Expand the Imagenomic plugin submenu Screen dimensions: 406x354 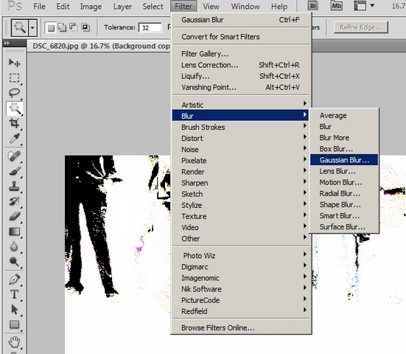click(x=240, y=278)
